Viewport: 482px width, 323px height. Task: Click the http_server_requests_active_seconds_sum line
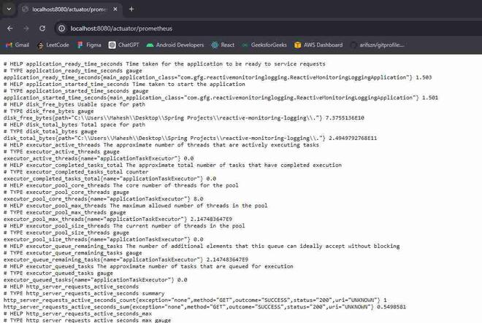click(x=204, y=307)
